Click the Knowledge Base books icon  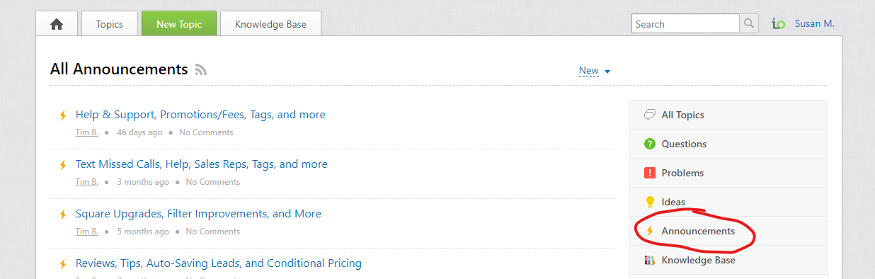649,260
